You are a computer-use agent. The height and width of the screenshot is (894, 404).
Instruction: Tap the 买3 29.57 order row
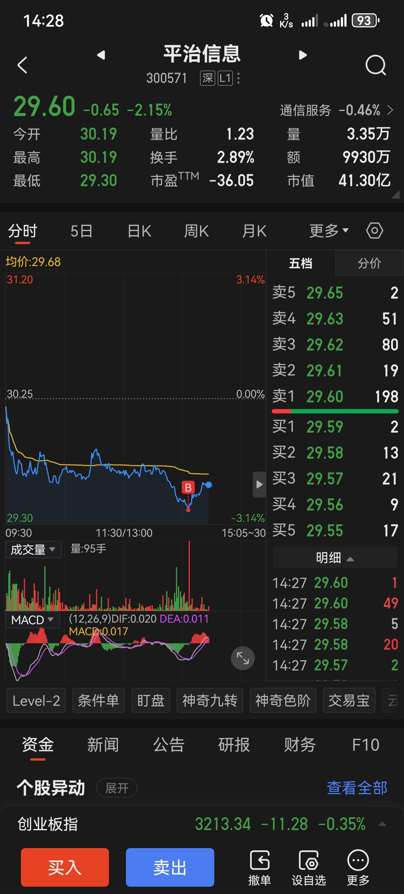(x=335, y=479)
